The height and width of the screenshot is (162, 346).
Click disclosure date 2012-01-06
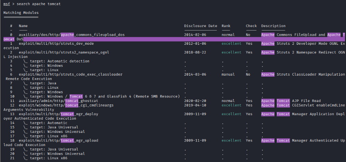195,43
